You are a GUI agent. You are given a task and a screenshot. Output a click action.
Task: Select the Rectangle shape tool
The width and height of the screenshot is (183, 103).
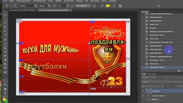click(5, 85)
